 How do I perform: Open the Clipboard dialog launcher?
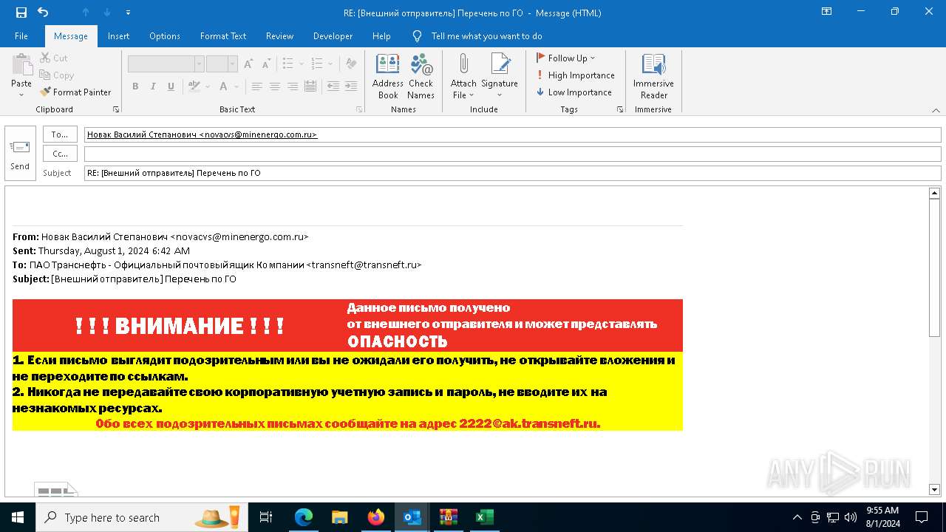pyautogui.click(x=116, y=109)
